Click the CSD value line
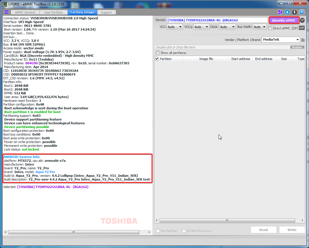309x248 pixels. point(39,74)
